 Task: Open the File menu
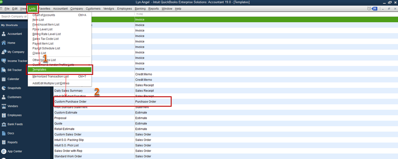(7, 9)
